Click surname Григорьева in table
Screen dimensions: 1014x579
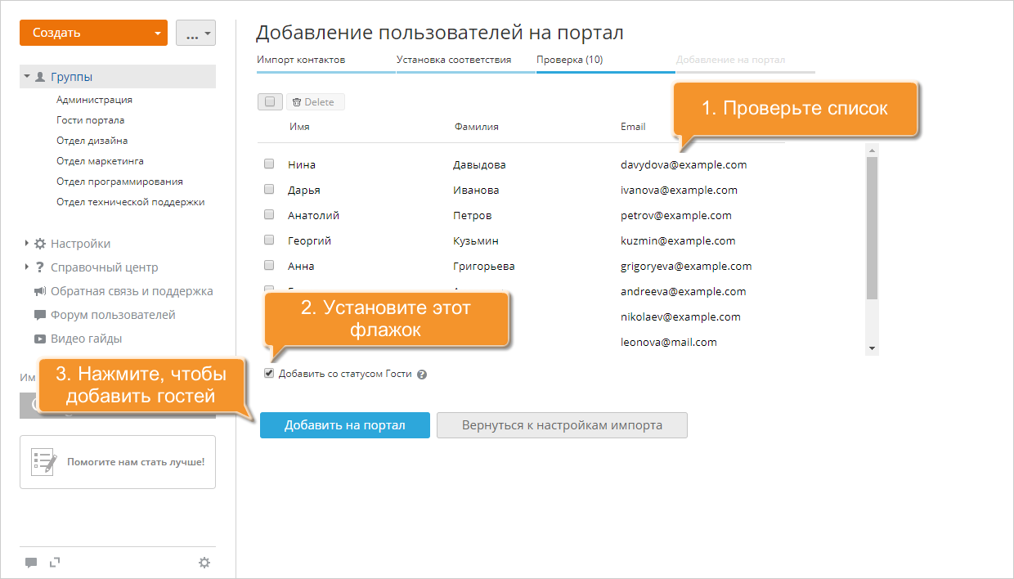(x=484, y=266)
